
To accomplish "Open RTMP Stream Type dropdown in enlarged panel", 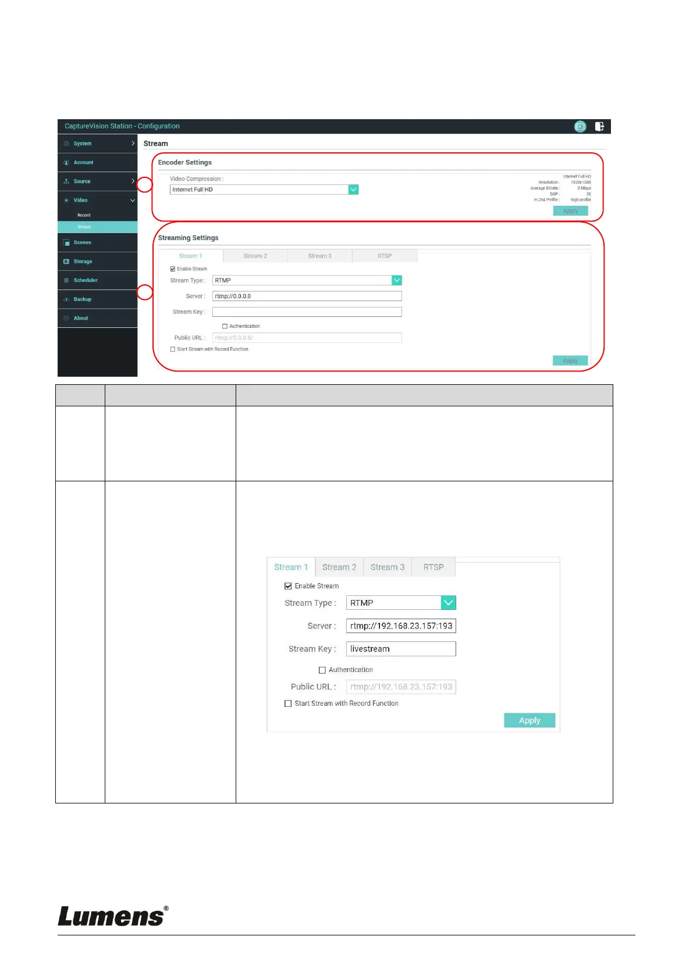I will coord(448,603).
